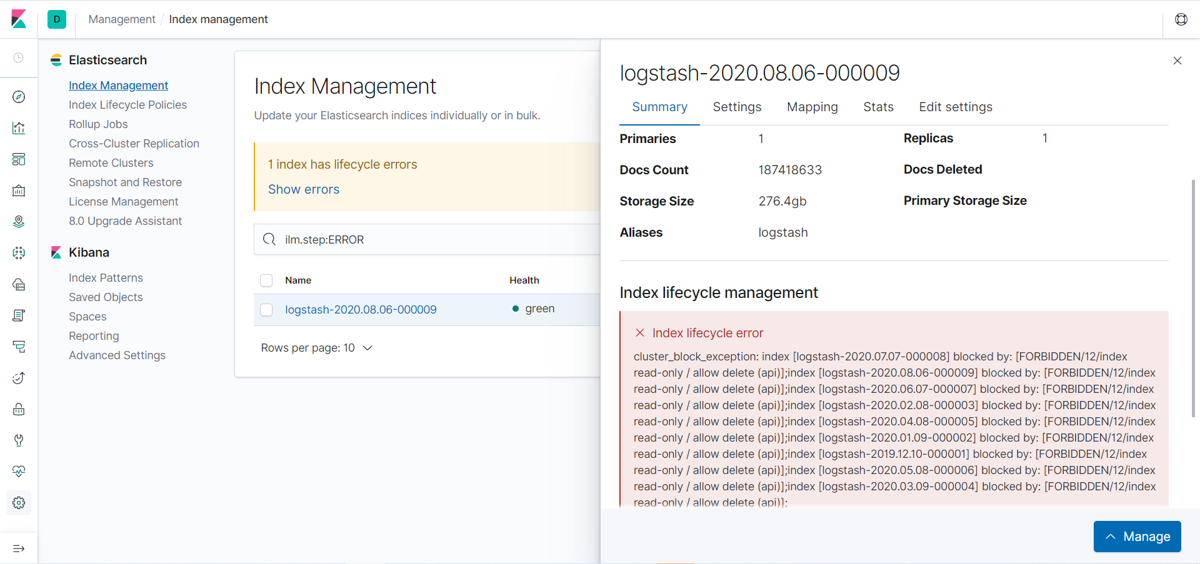Open Infrastructure icon in sidebar
Screen dimensions: 1200x564
click(x=19, y=284)
